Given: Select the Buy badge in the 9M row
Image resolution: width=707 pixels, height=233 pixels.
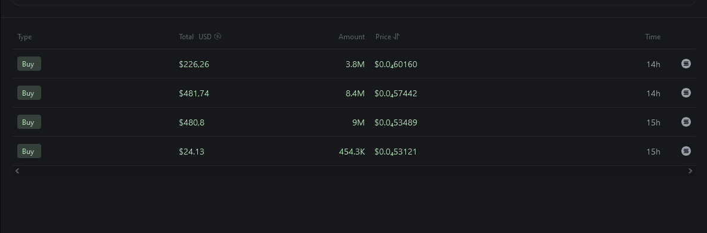Looking at the screenshot, I should pos(29,122).
